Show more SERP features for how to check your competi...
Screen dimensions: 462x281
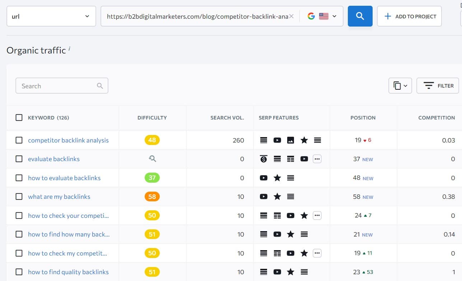[317, 215]
